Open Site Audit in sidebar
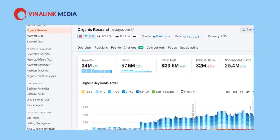 [x=33, y=118]
